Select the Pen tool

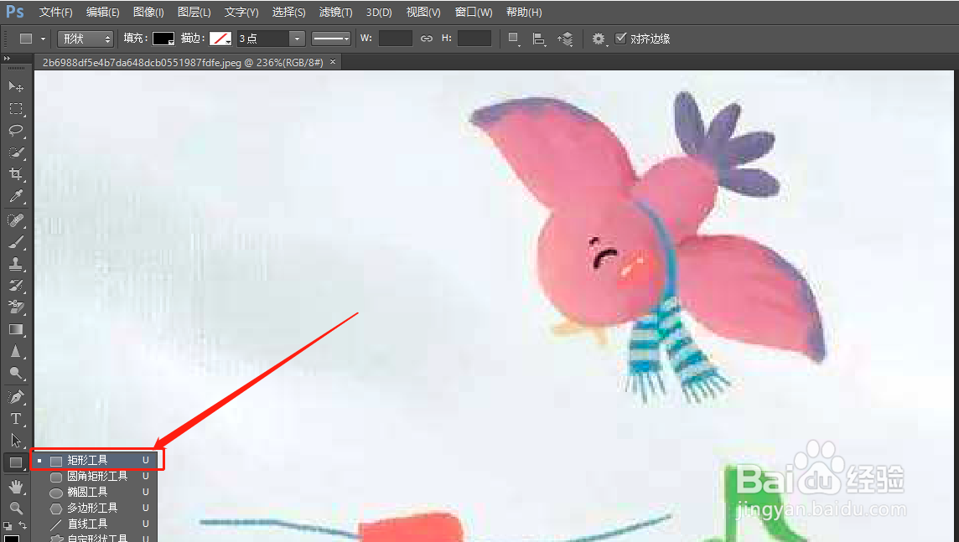point(16,397)
